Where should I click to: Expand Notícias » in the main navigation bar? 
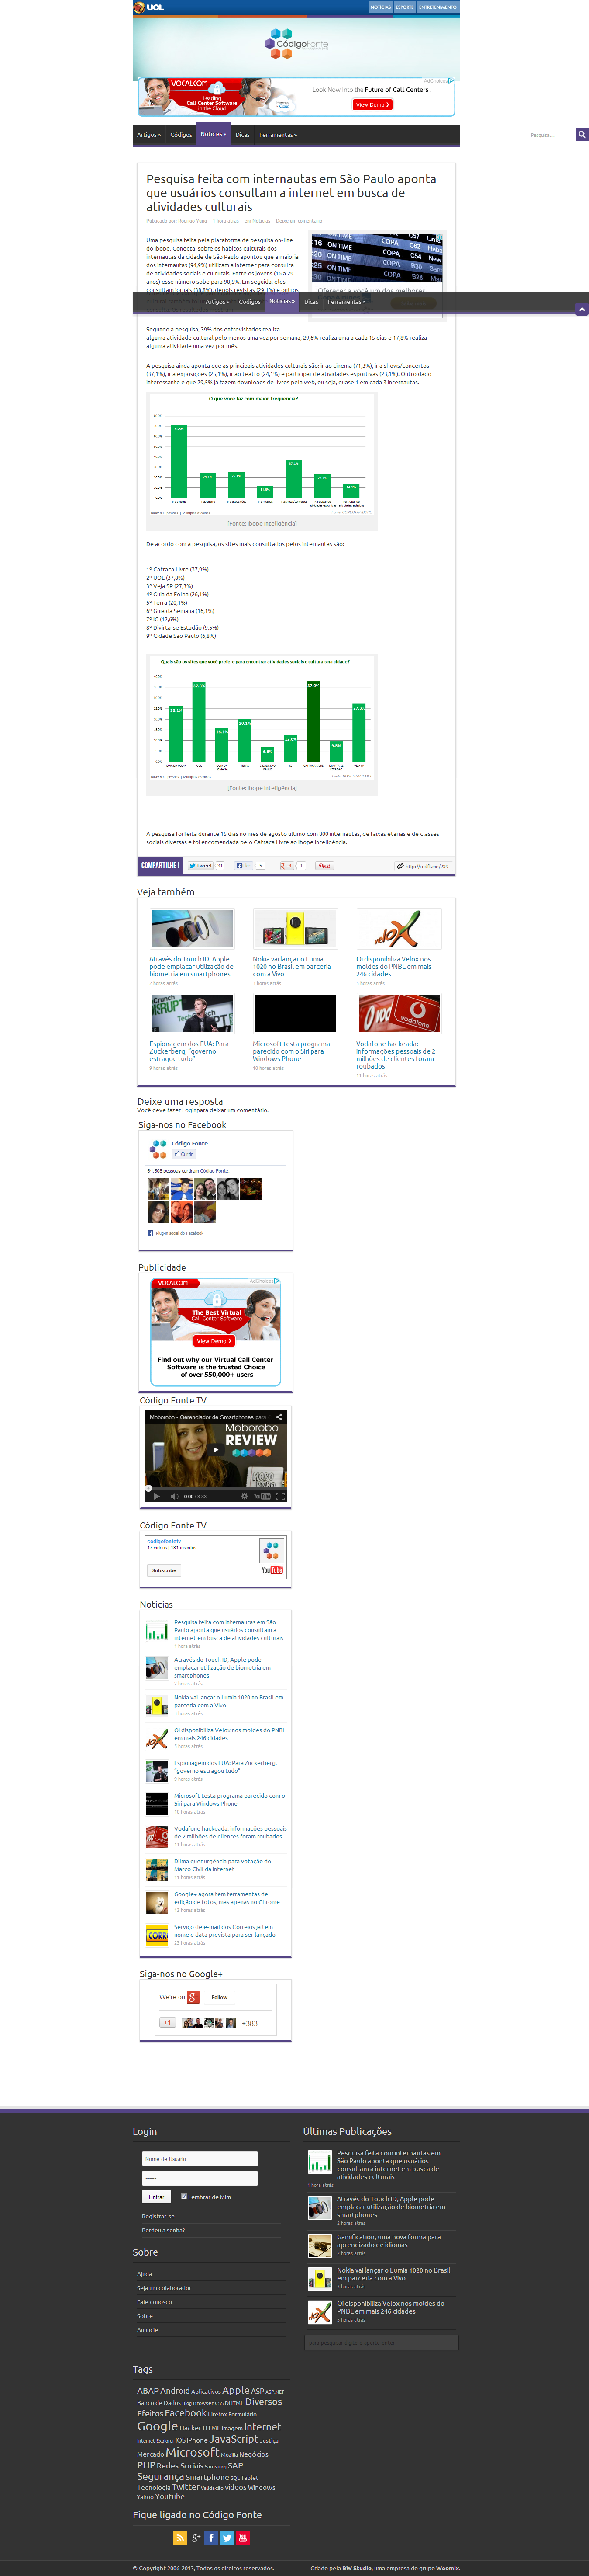pos(214,134)
